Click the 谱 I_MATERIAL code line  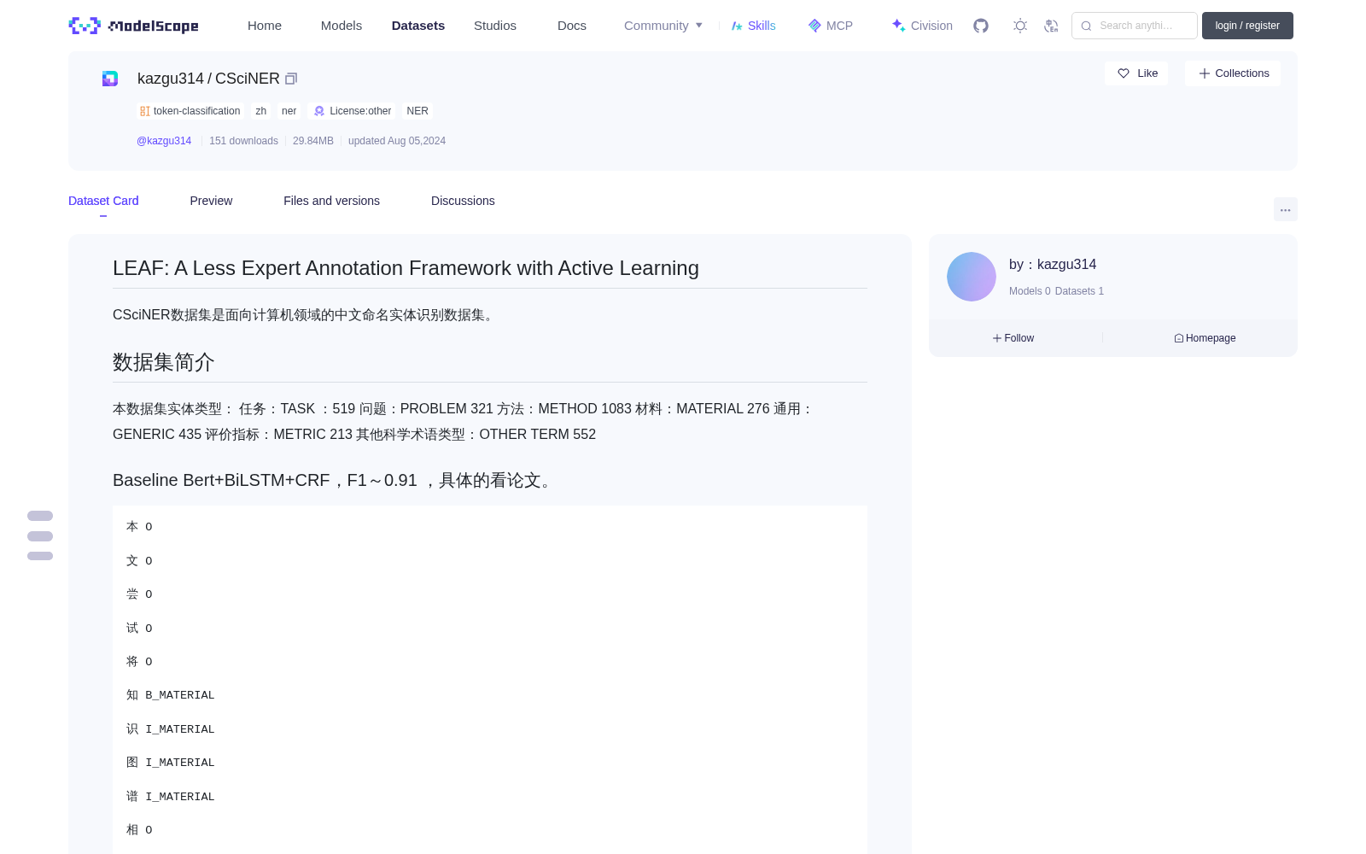coord(171,797)
